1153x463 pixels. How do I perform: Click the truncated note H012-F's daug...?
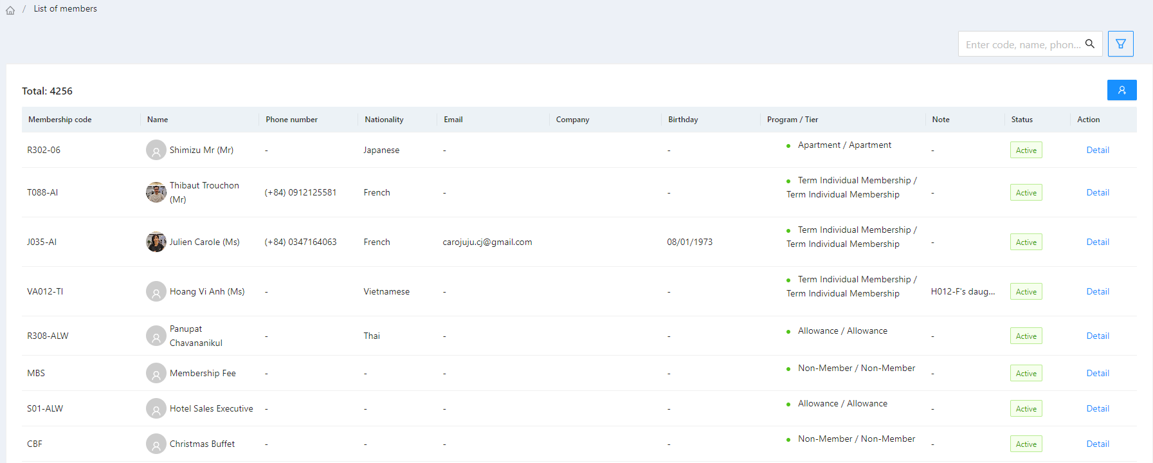pos(963,291)
